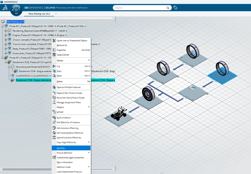251x174 pixels.
Task: Click the tag icon beside search
Action: [x=175, y=8]
